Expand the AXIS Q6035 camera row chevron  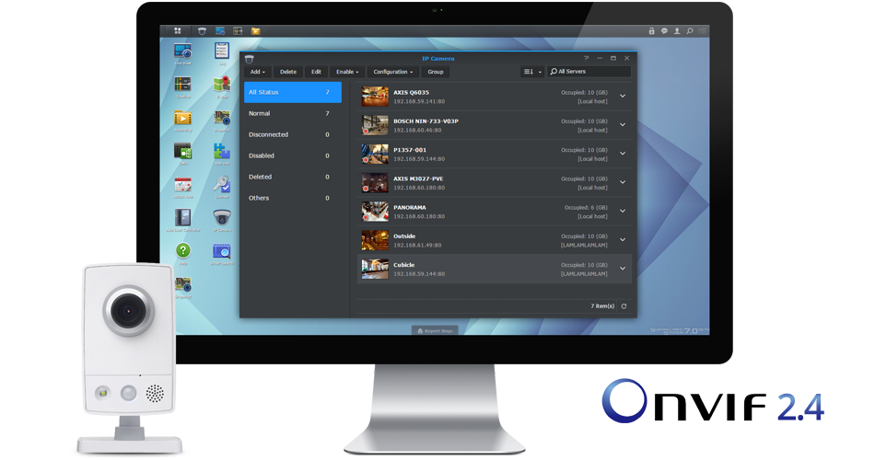[623, 96]
